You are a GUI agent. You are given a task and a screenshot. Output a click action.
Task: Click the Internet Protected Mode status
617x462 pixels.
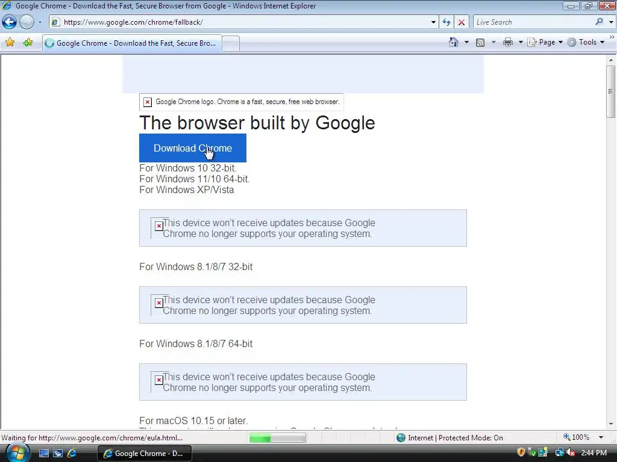pos(449,438)
